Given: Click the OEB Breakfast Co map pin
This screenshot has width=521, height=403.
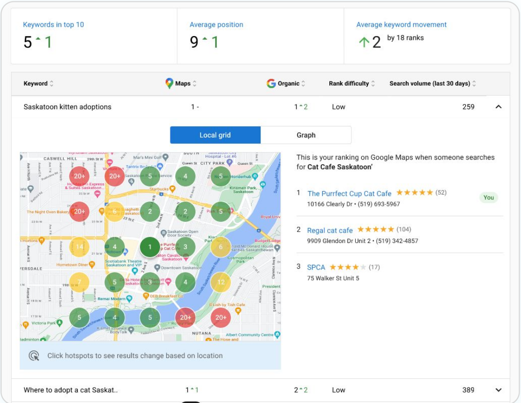Looking at the screenshot, I should (x=146, y=295).
